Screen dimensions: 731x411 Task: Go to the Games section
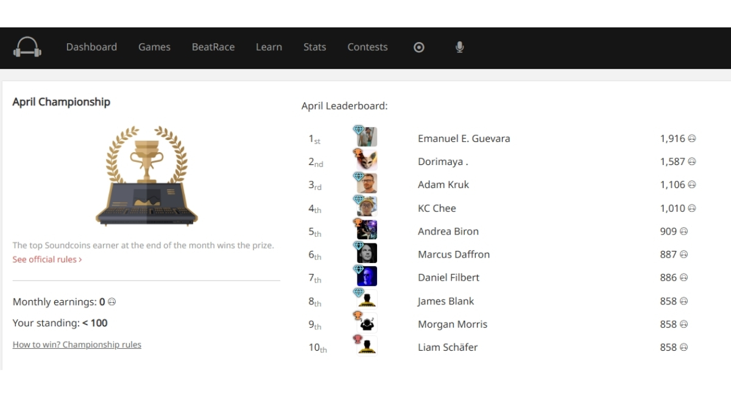pos(154,47)
